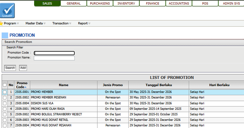This screenshot has height=128, width=244.
Task: Click the Search button
Action: [x=10, y=68]
